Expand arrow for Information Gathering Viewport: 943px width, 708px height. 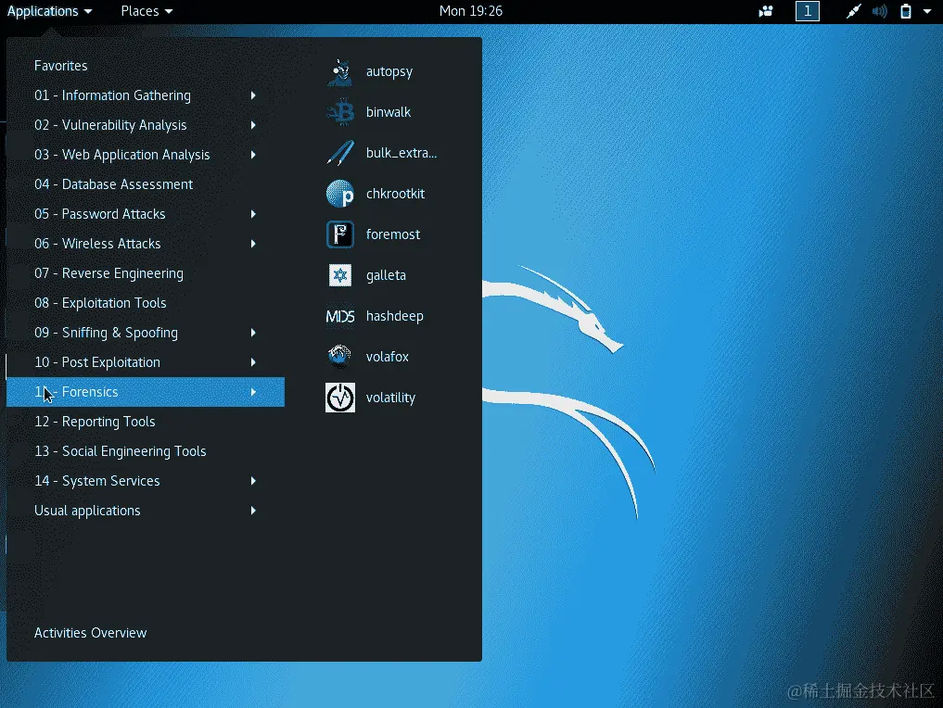click(x=253, y=95)
